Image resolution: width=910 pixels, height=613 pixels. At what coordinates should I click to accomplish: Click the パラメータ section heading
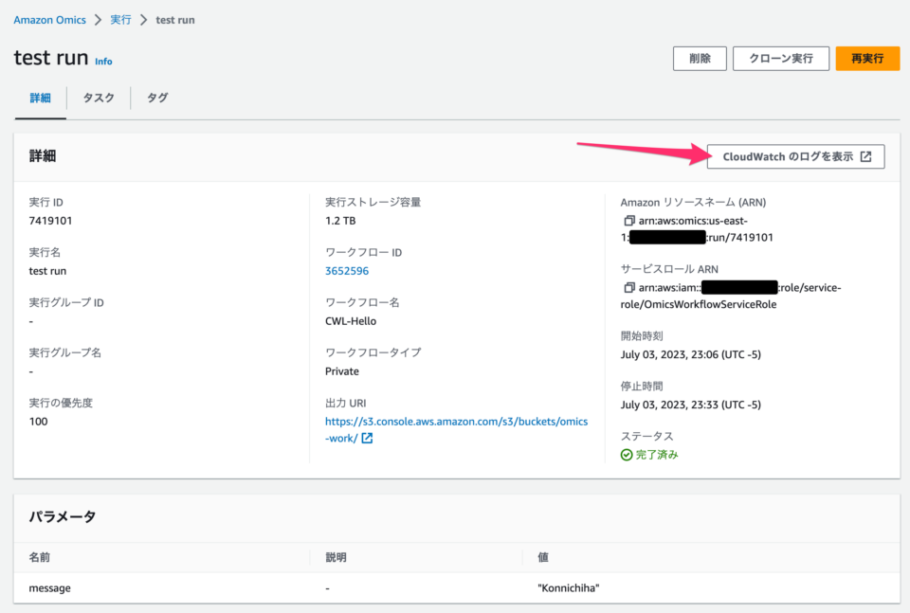63,516
